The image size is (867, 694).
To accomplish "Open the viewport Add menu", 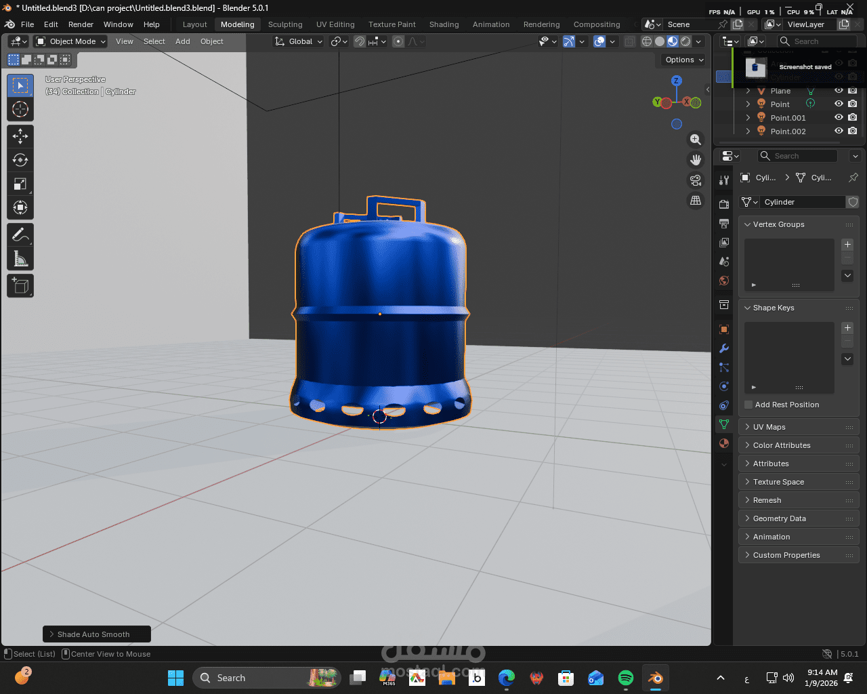I will [183, 41].
